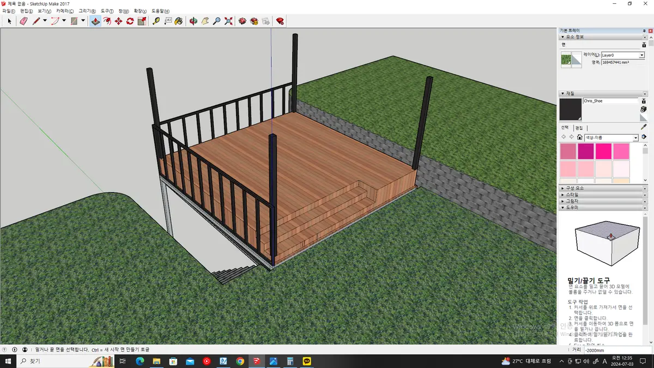This screenshot has height=368, width=654.
Task: Choose the Move tool with red arrows
Action: 118,21
